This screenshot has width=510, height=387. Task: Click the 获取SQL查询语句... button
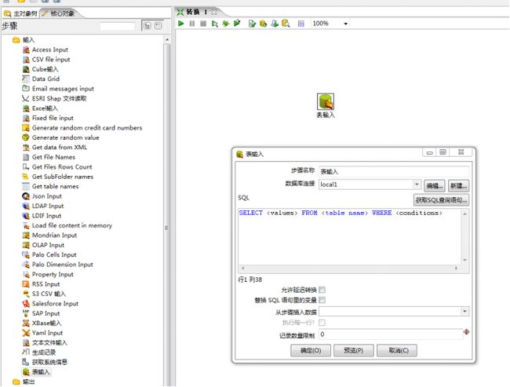pyautogui.click(x=441, y=200)
